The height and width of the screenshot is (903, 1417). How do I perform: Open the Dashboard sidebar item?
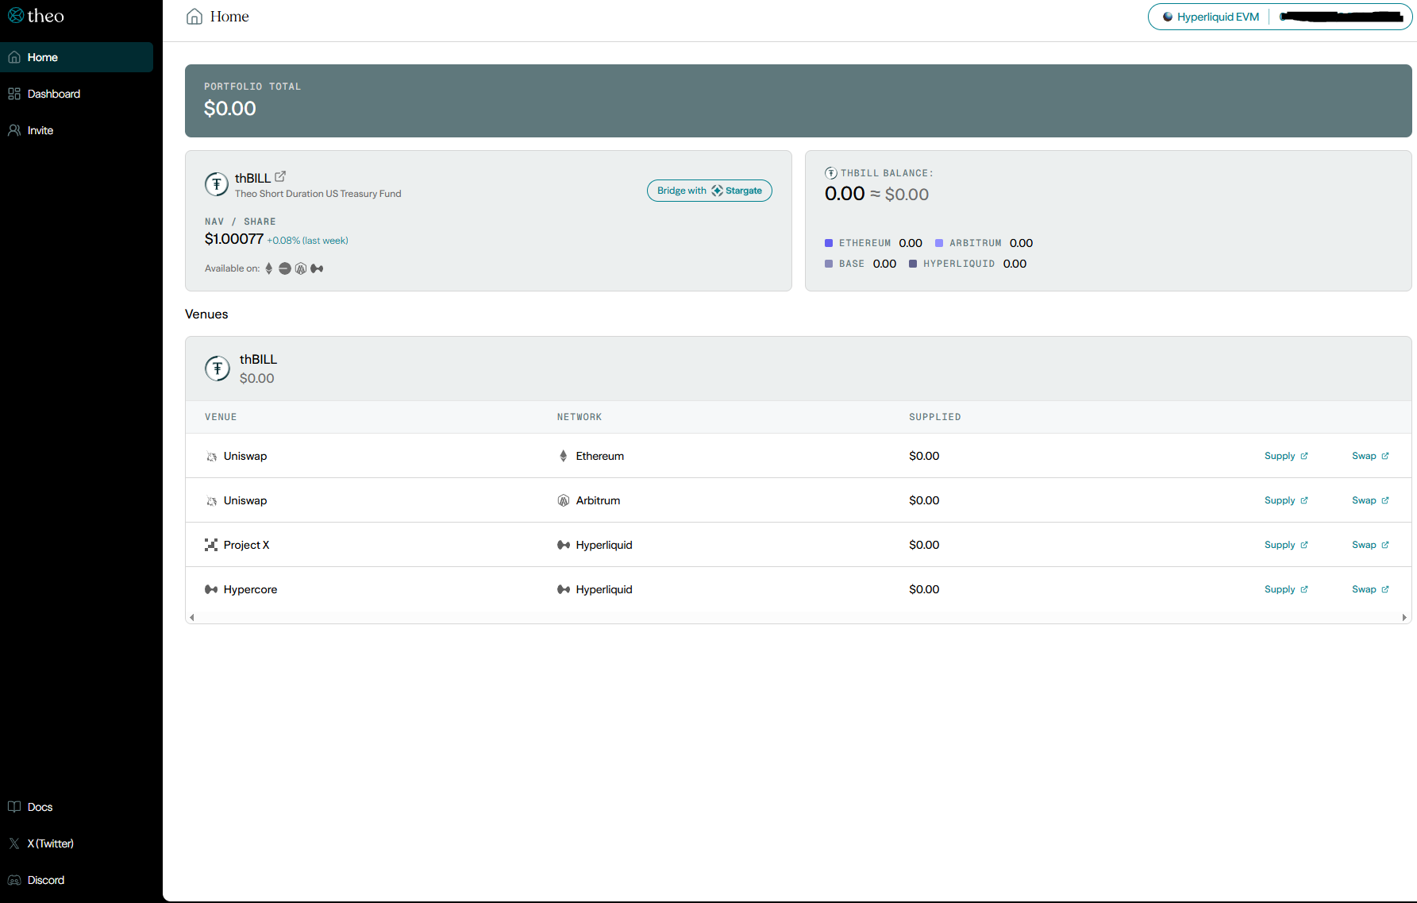76,94
